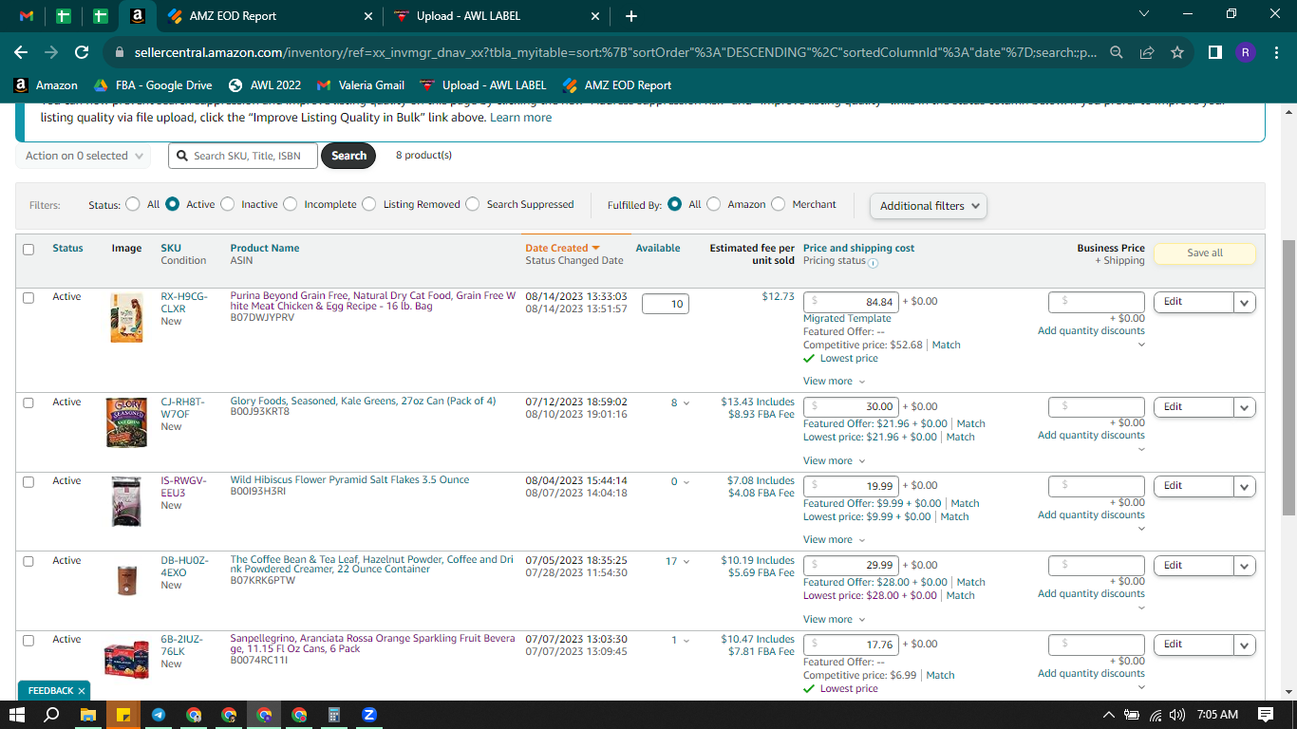Viewport: 1297px width, 729px height.
Task: Open the volume control in system tray
Action: [1177, 715]
